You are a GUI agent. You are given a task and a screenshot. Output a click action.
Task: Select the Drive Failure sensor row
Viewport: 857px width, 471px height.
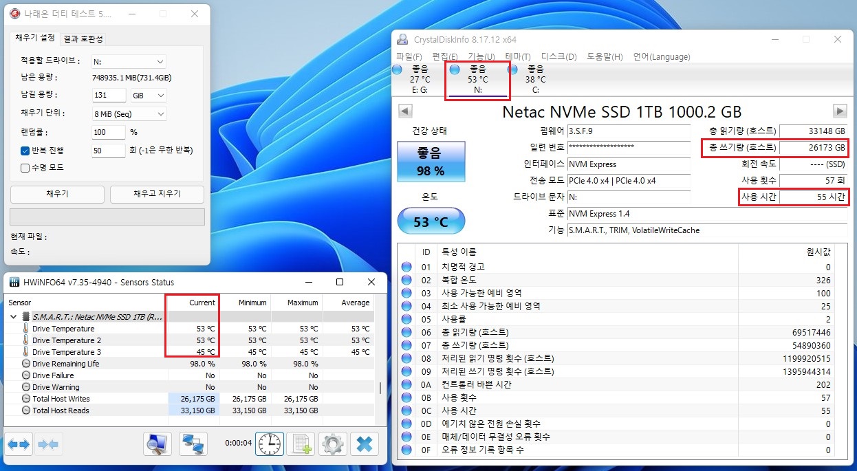click(x=190, y=375)
